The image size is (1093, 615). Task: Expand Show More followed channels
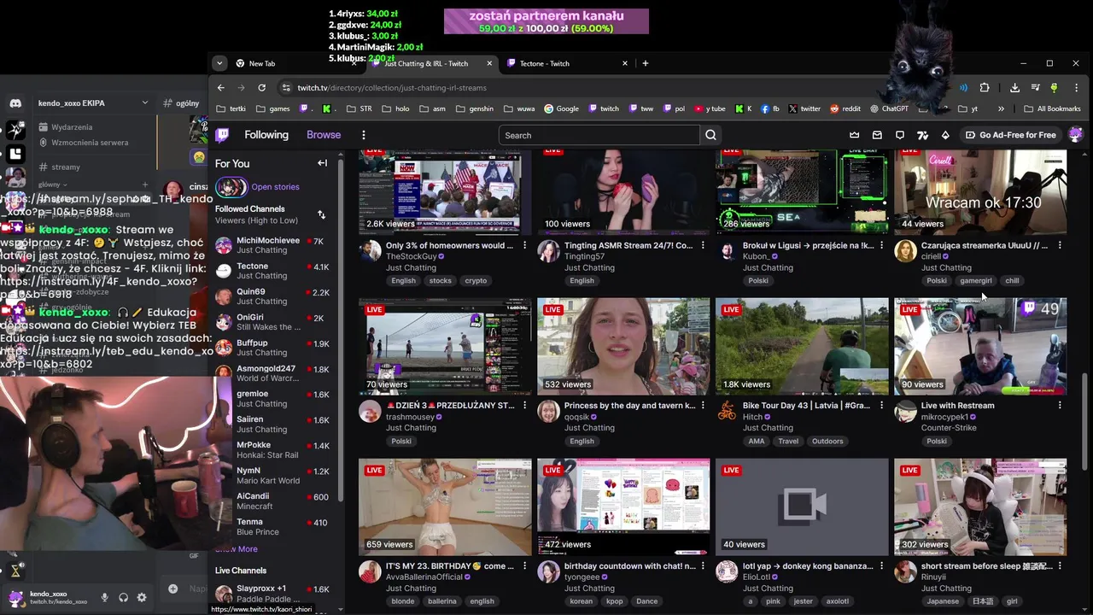click(x=236, y=549)
